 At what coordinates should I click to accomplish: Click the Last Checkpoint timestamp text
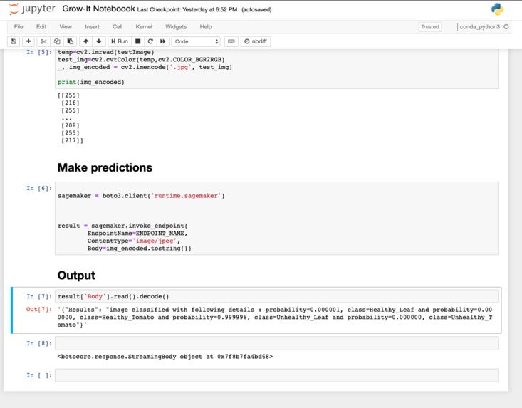pyautogui.click(x=187, y=10)
